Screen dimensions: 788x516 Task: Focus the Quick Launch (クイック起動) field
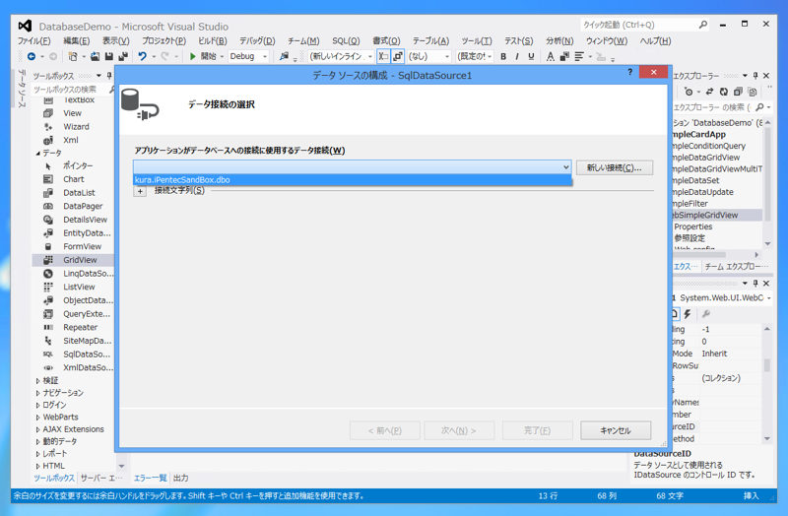638,25
